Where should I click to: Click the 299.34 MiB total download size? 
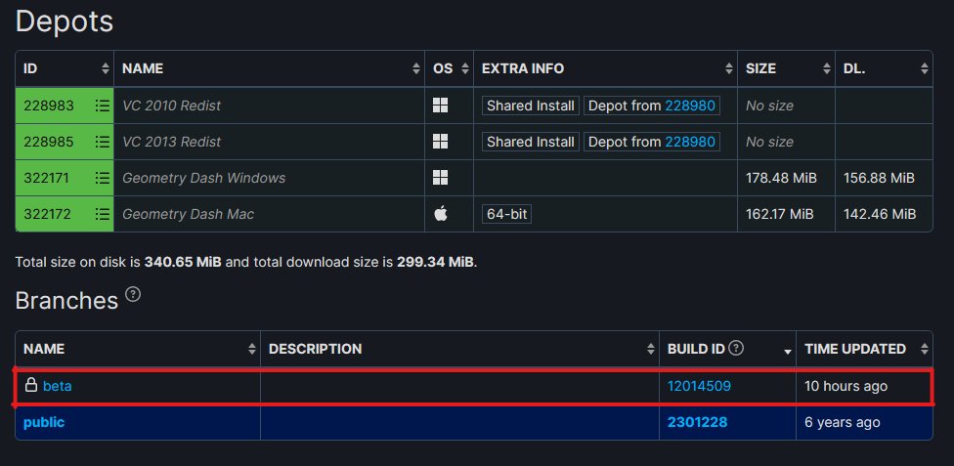[435, 263]
